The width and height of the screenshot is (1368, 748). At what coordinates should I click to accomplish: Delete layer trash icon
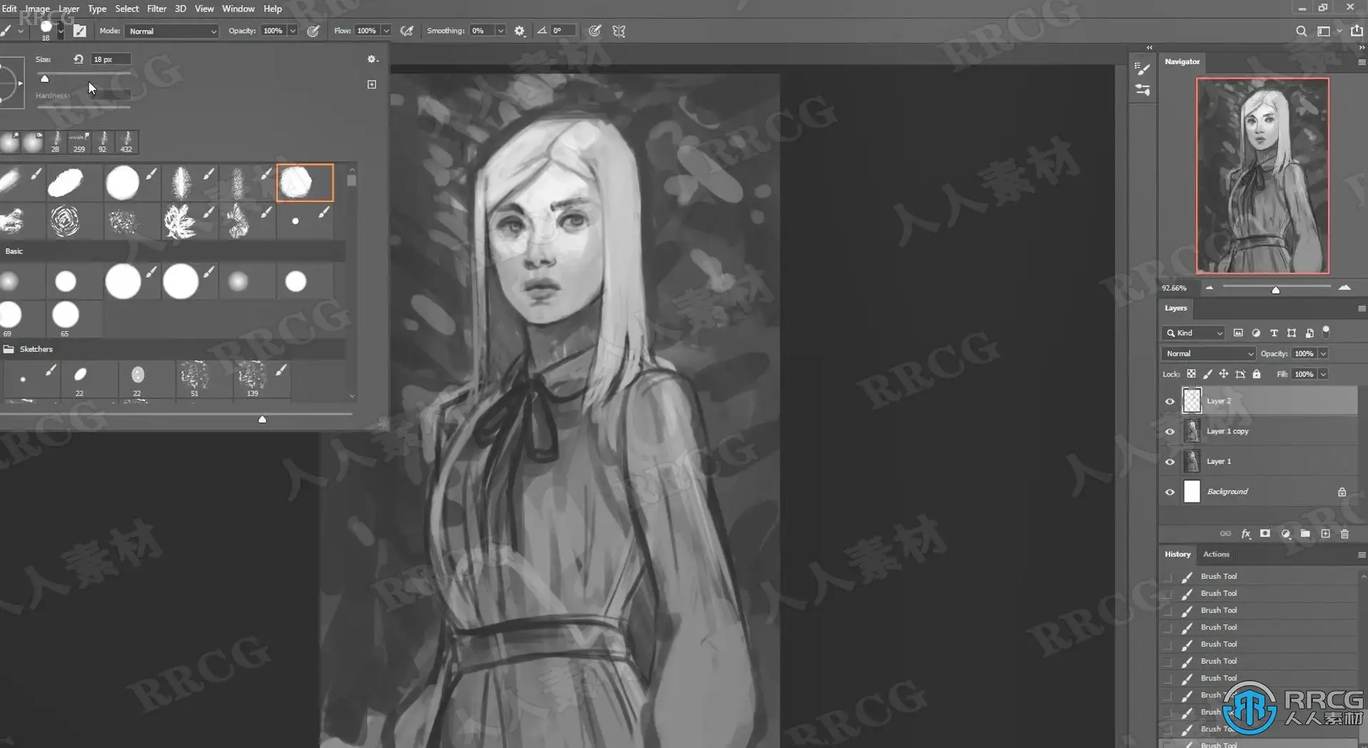tap(1345, 534)
